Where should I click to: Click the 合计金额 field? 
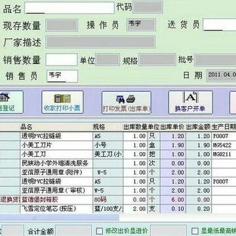coord(73,231)
